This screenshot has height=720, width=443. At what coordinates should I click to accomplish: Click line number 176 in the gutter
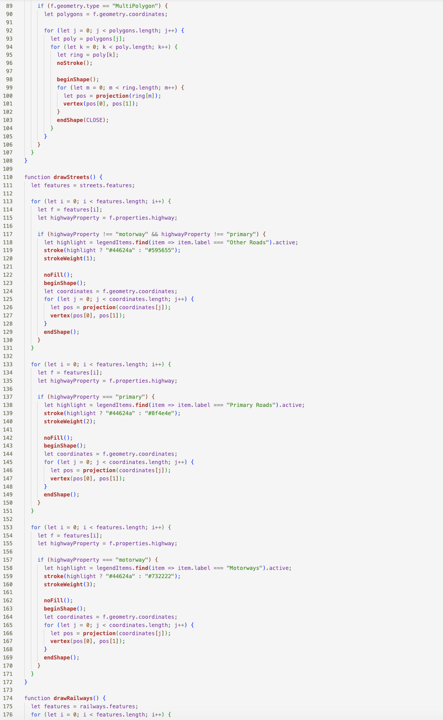click(8, 715)
